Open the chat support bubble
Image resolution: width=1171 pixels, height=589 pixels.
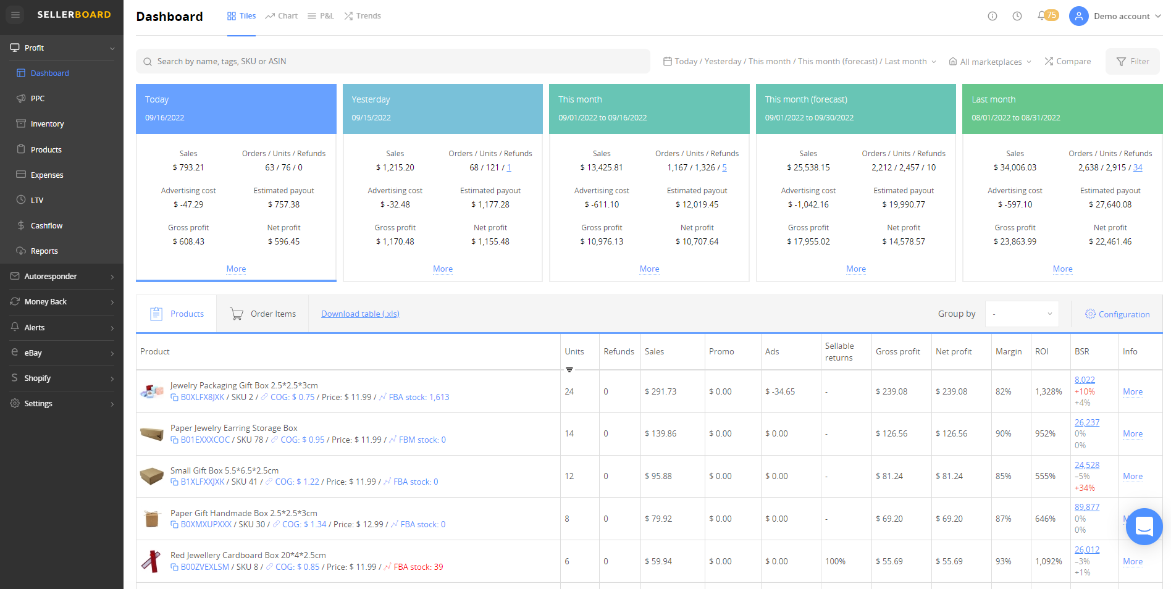pyautogui.click(x=1144, y=527)
